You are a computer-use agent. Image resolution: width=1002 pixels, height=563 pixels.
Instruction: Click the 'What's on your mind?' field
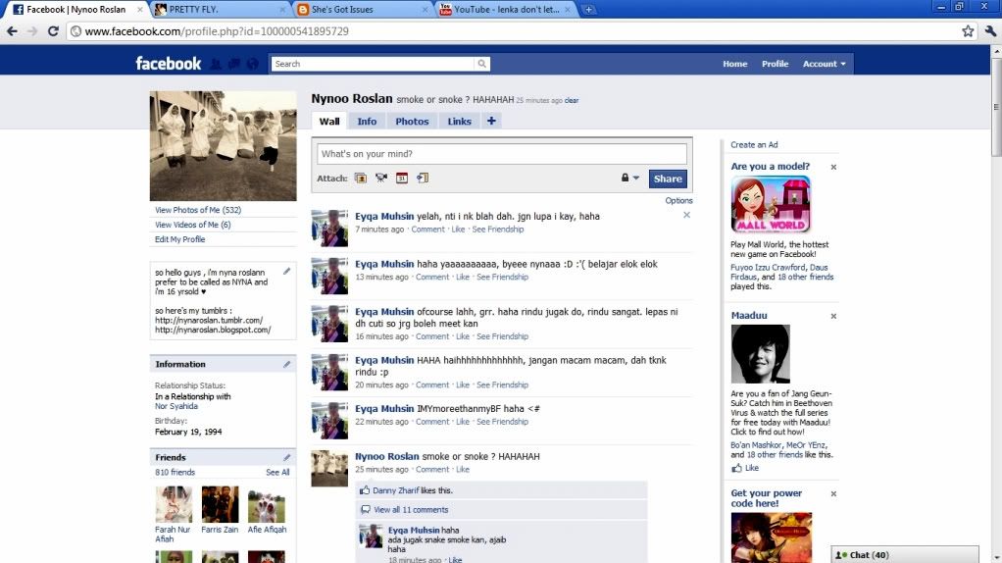[502, 154]
